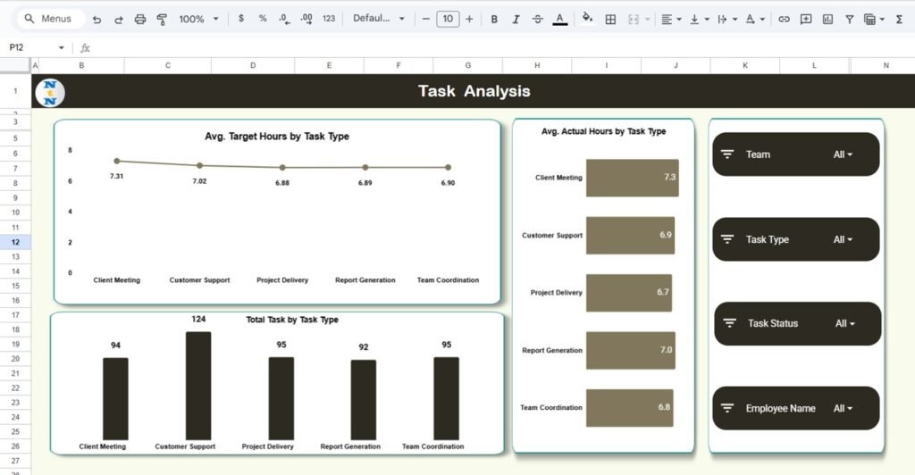Click the merge cells icon
The width and height of the screenshot is (915, 475).
click(x=634, y=20)
